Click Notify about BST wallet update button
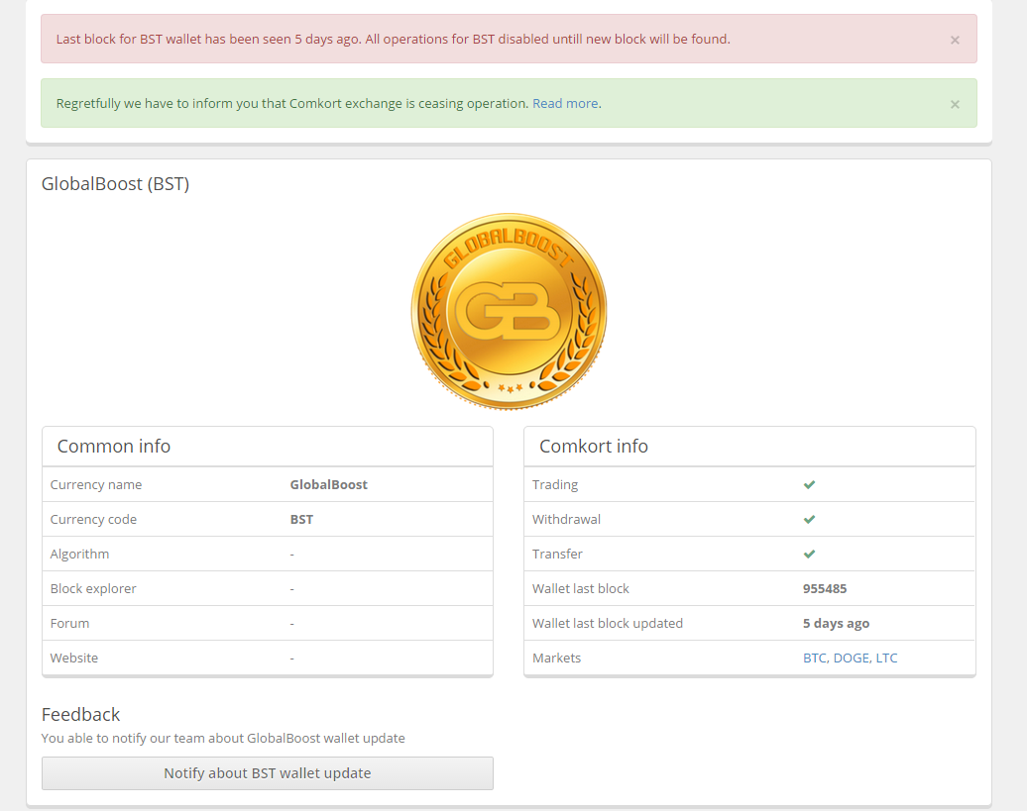This screenshot has width=1027, height=811. coord(268,773)
